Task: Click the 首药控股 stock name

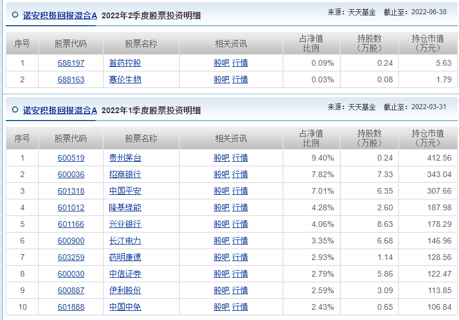Action: pyautogui.click(x=125, y=63)
